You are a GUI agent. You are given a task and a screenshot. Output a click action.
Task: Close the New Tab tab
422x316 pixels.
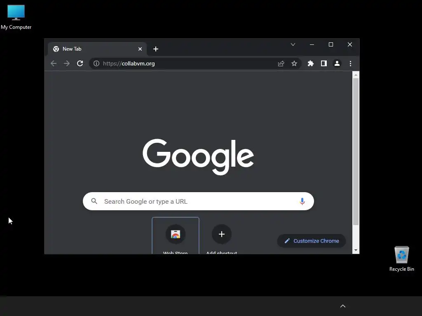click(140, 49)
